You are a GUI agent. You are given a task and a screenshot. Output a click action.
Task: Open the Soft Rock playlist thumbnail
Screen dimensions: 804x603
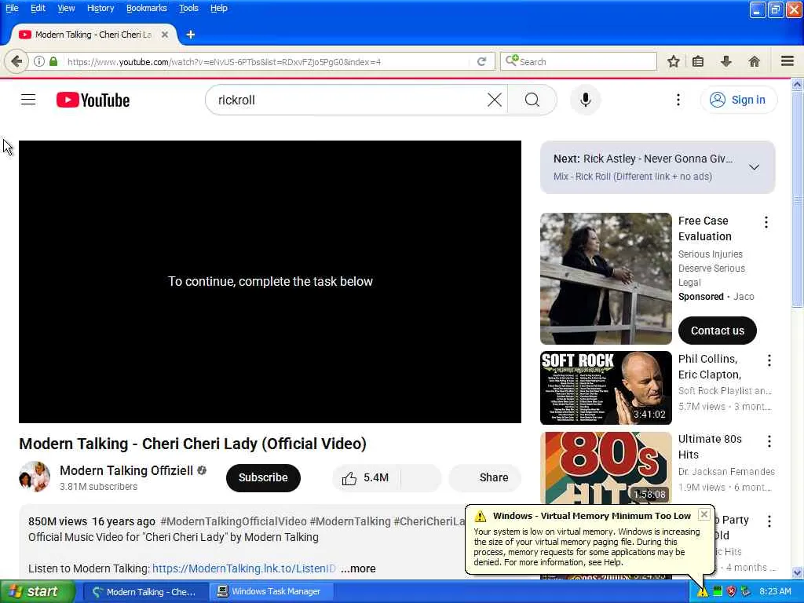click(605, 388)
